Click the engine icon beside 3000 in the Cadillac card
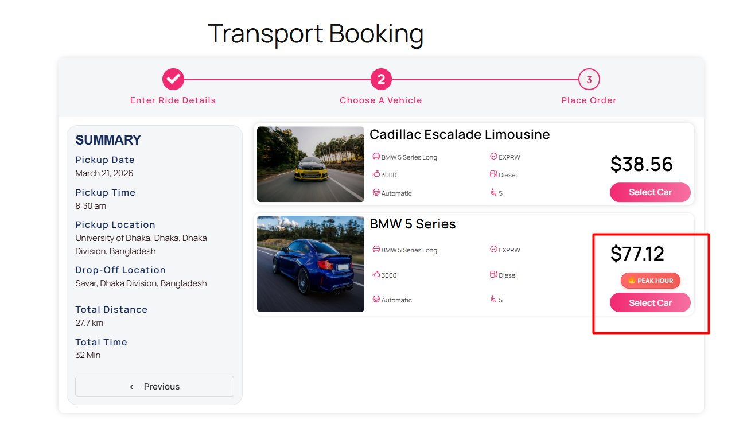The width and height of the screenshot is (747, 443). pos(376,174)
